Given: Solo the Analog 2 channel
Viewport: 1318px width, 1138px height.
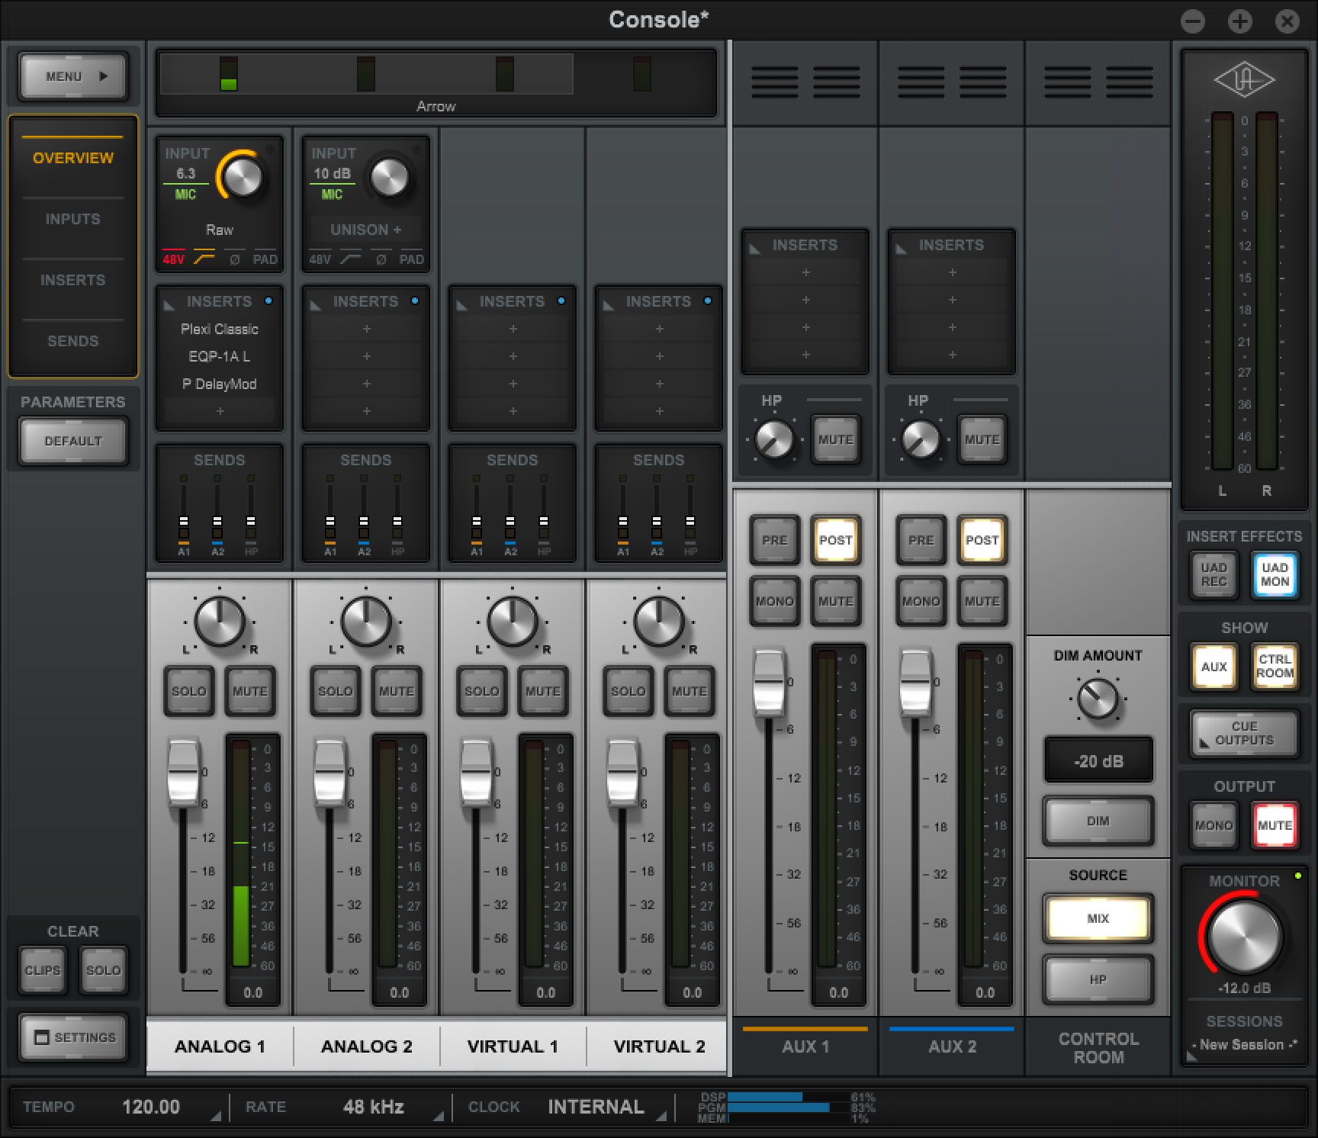Looking at the screenshot, I should click(x=335, y=691).
